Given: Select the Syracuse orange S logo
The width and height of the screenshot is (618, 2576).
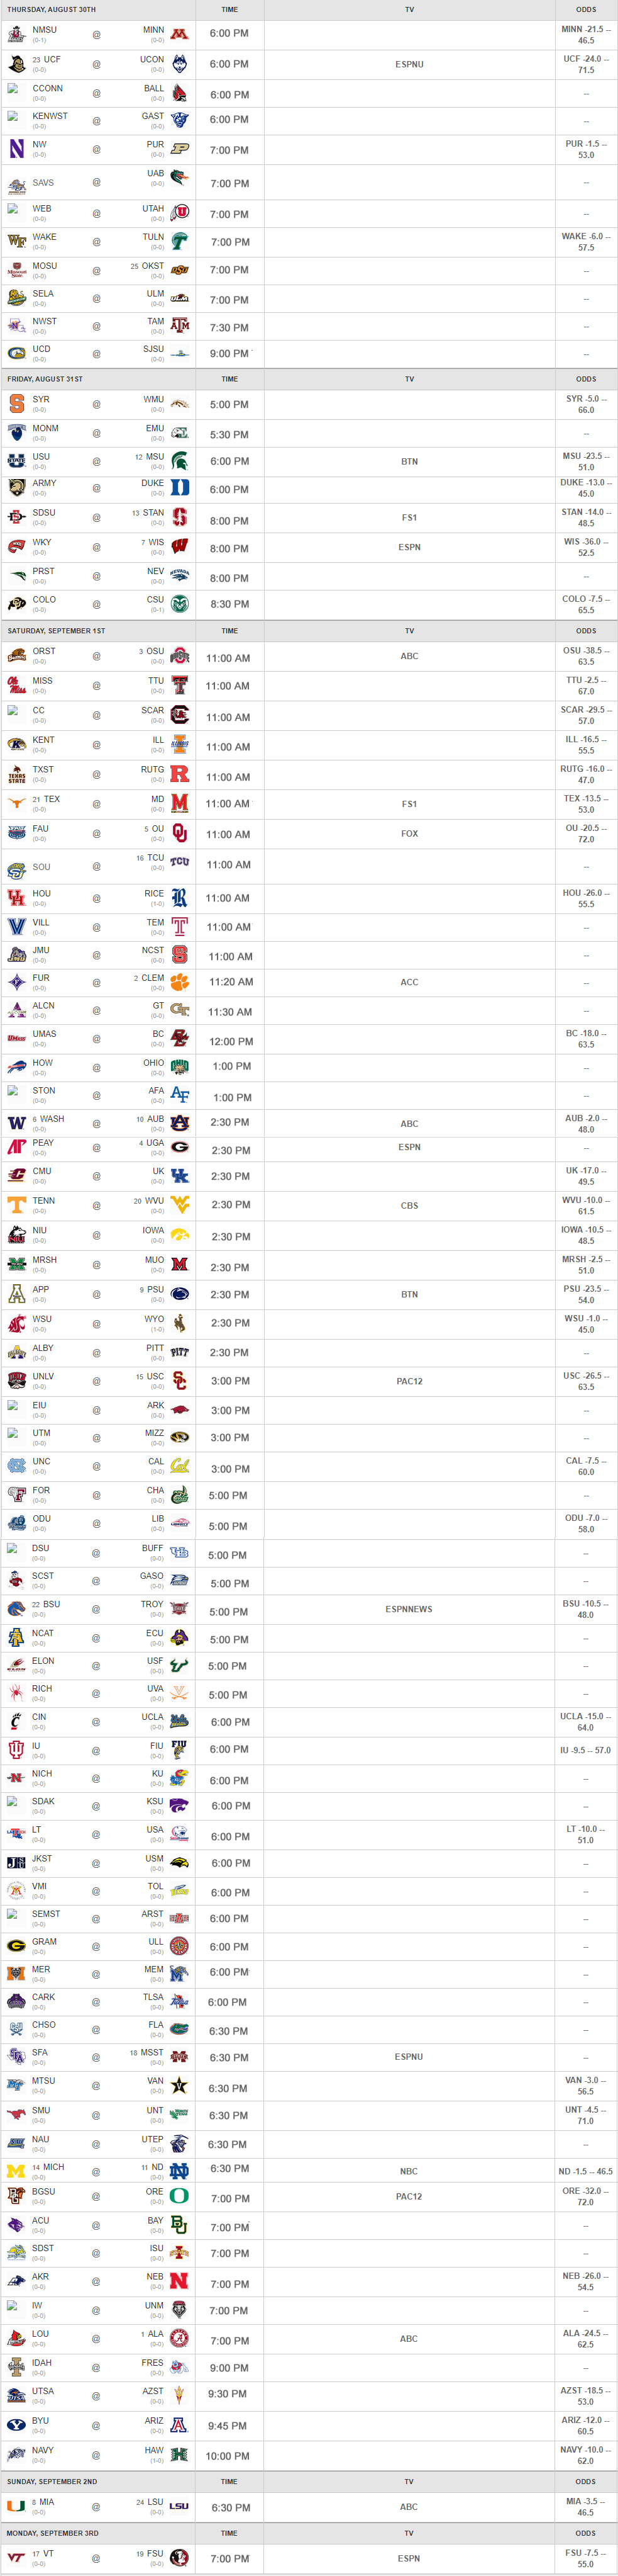Looking at the screenshot, I should tap(17, 404).
